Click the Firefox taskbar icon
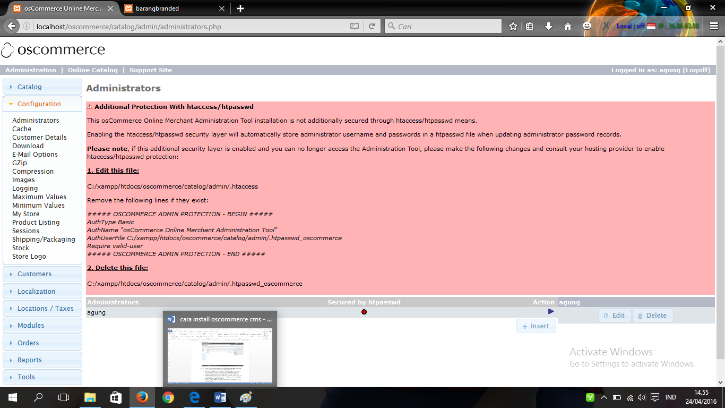The height and width of the screenshot is (408, 725). pyautogui.click(x=142, y=397)
